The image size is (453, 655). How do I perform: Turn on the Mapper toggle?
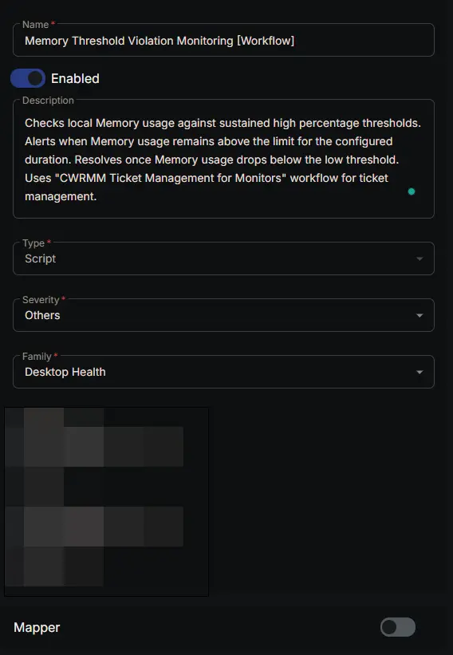(x=398, y=627)
